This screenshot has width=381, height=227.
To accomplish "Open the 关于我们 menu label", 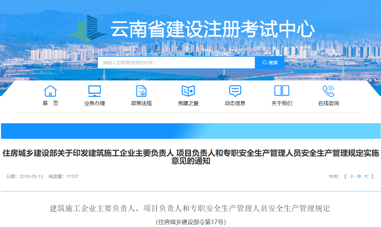I will (282, 103).
